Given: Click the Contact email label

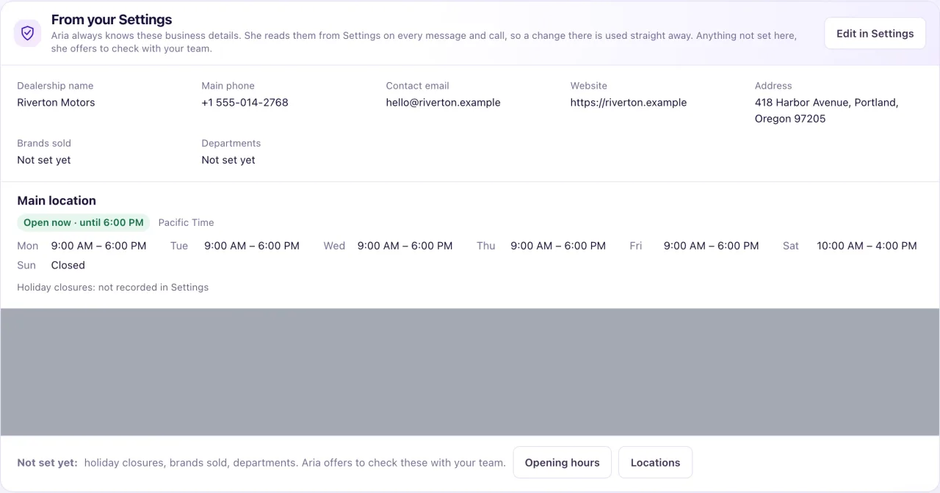Looking at the screenshot, I should (x=417, y=86).
